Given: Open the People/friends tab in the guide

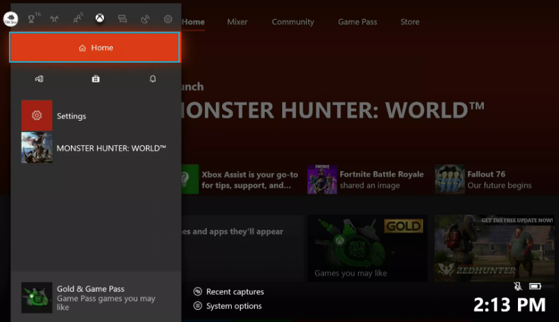Looking at the screenshot, I should pyautogui.click(x=77, y=18).
